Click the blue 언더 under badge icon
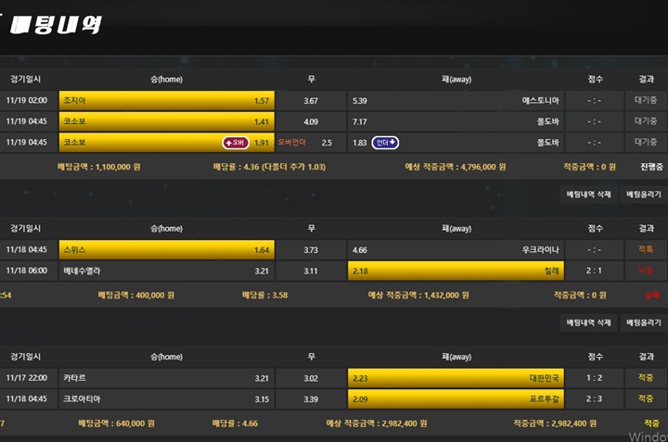668x442 pixels. [385, 143]
